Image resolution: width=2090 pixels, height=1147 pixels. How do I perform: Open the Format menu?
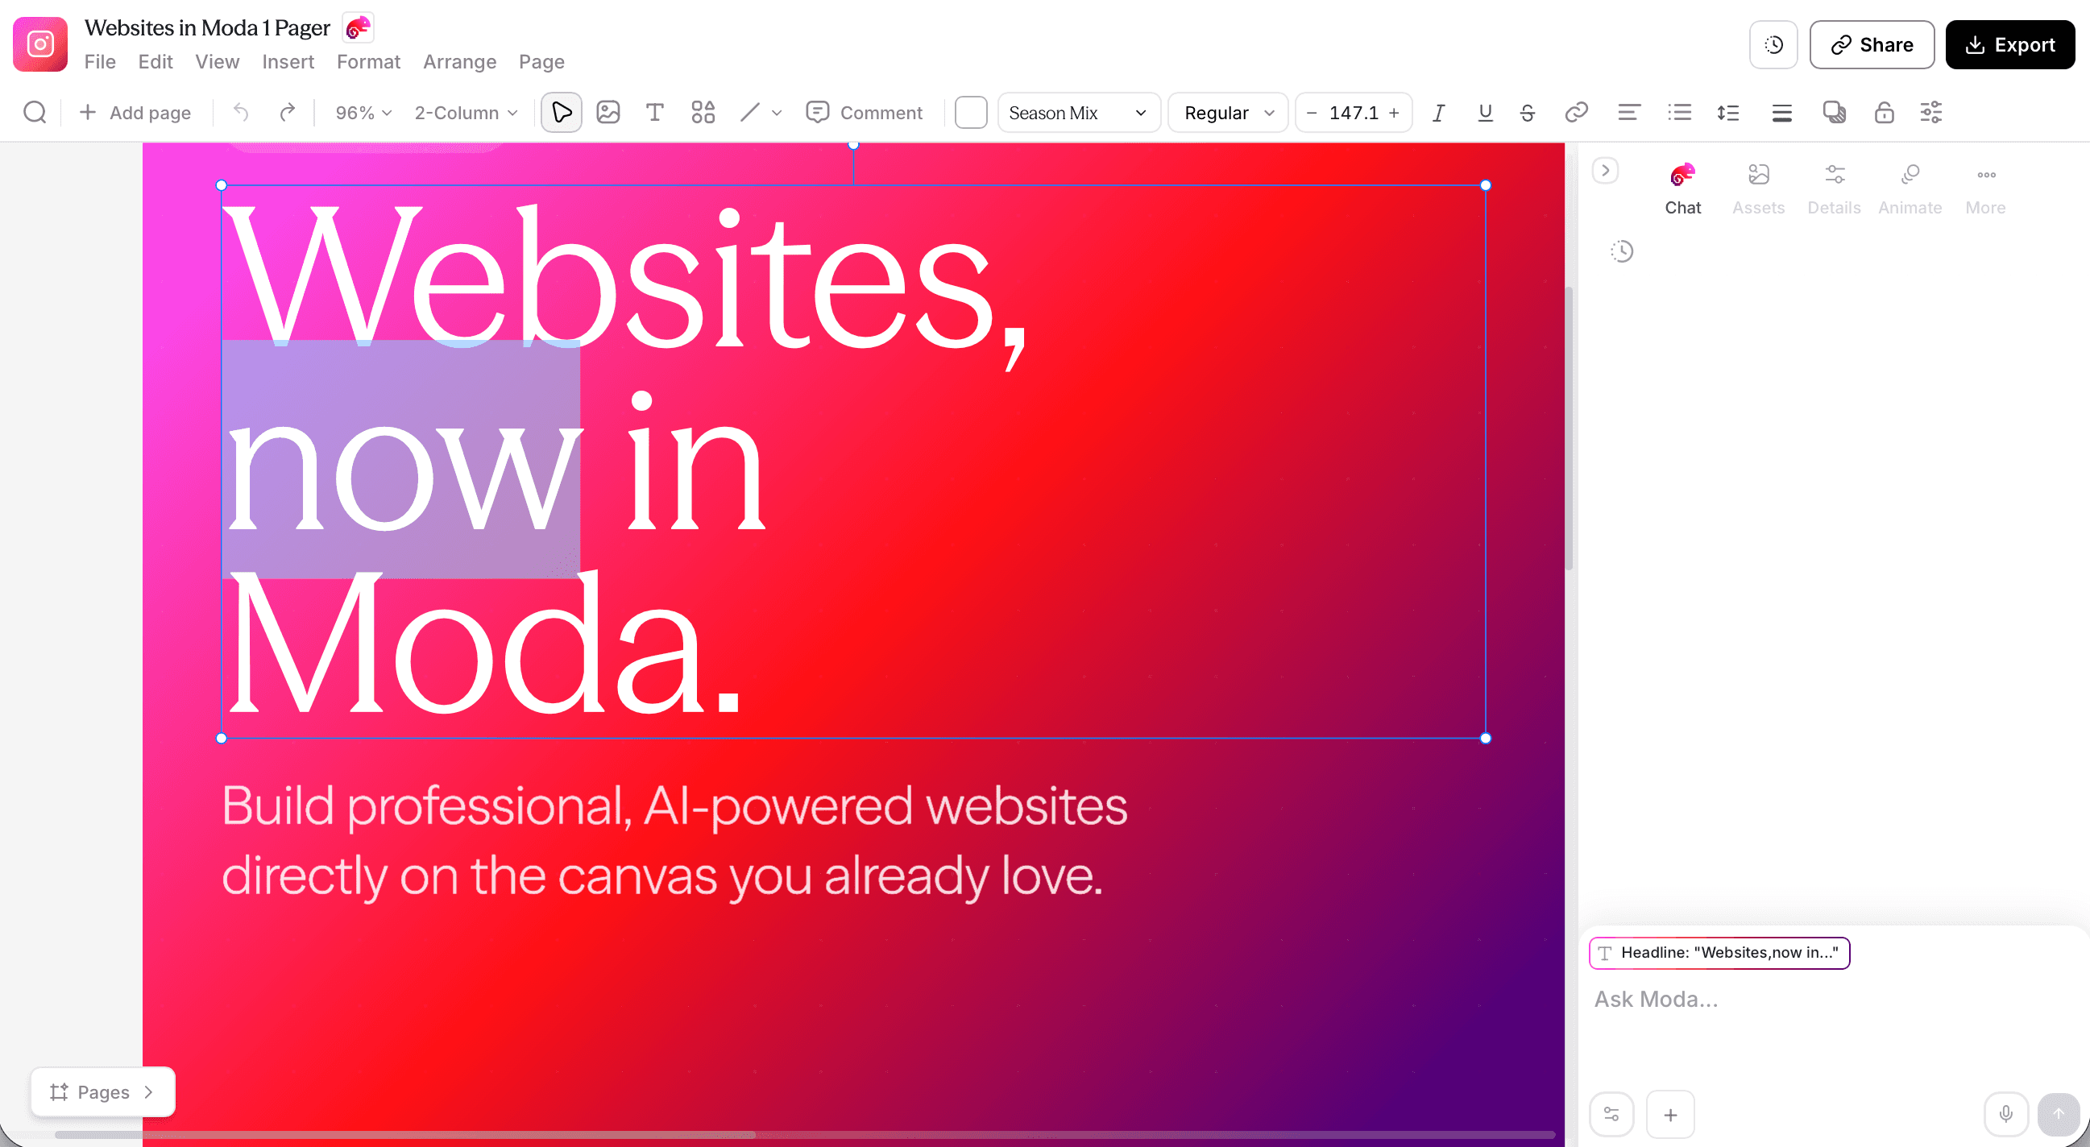(368, 62)
